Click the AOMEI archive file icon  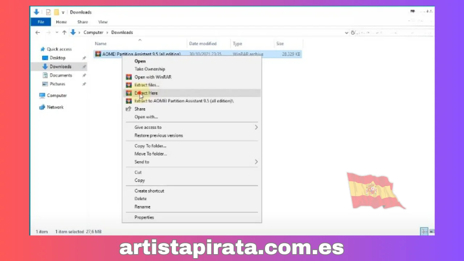pos(98,54)
